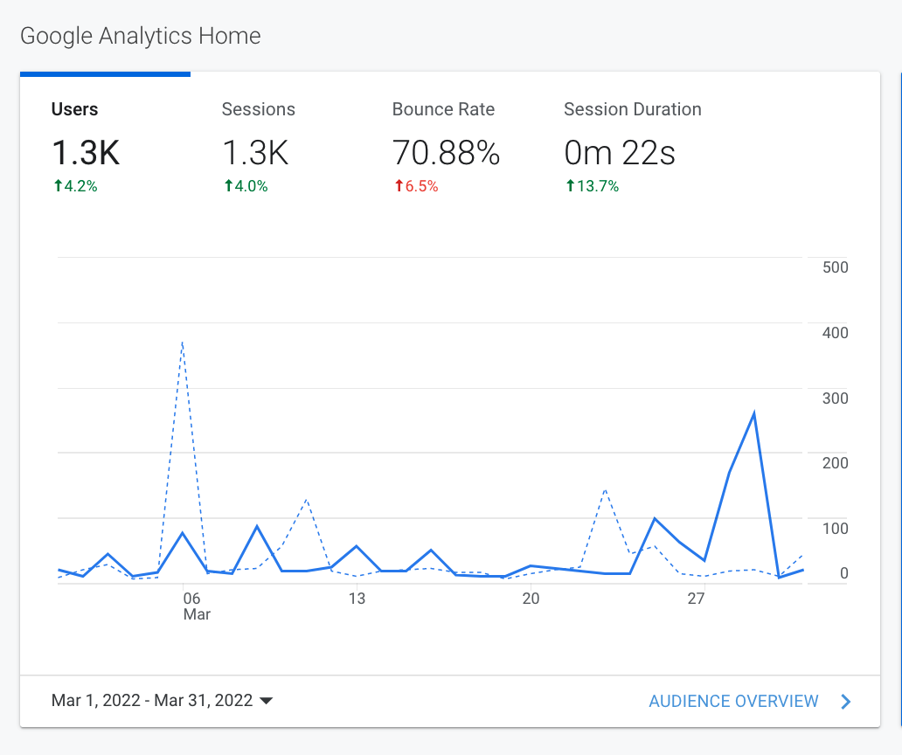Click the 27 date axis label
Image resolution: width=902 pixels, height=755 pixels.
click(x=696, y=599)
